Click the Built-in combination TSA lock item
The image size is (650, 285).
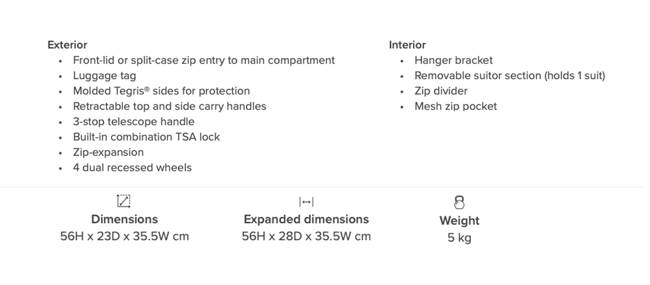[x=146, y=137]
